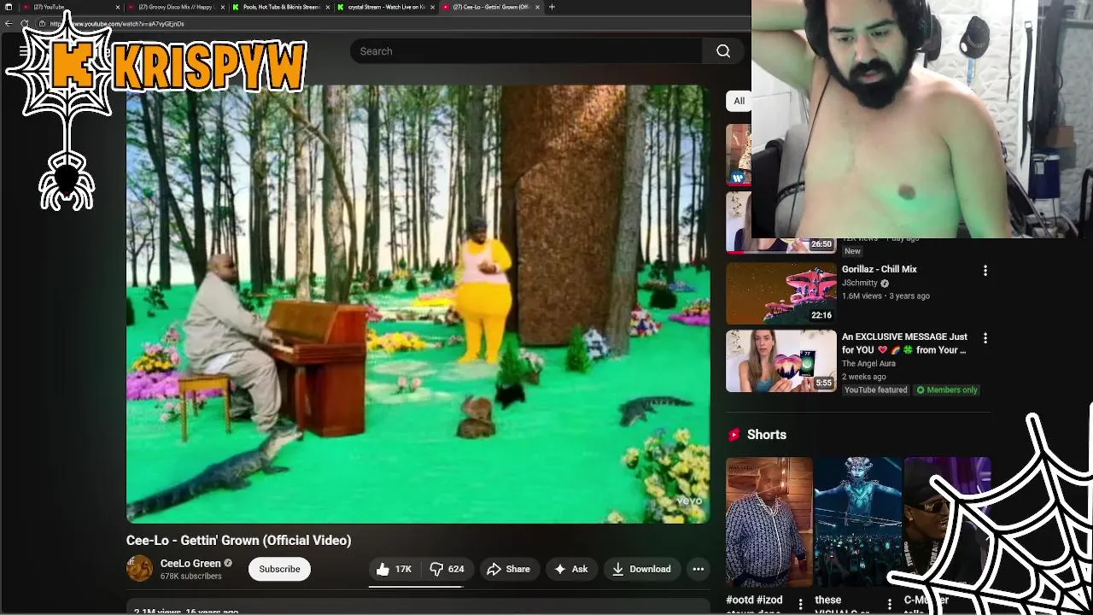
Task: Open The Angel Aura channel
Action: tap(868, 363)
